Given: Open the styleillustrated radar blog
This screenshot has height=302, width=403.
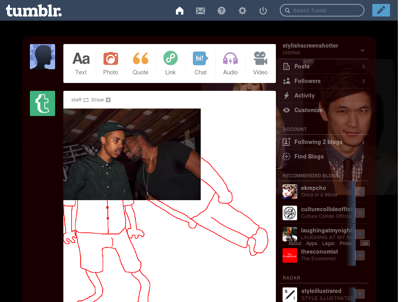Looking at the screenshot, I should tap(321, 291).
